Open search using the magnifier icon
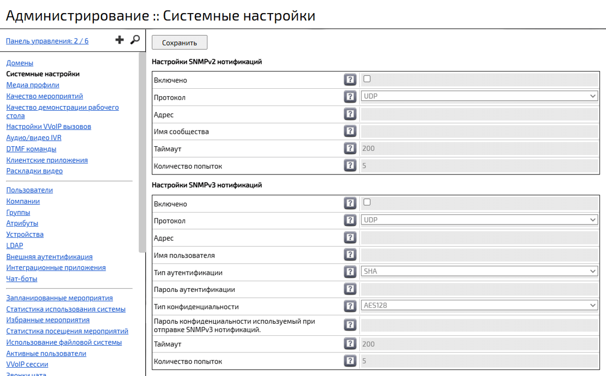606x376 pixels. [x=135, y=40]
